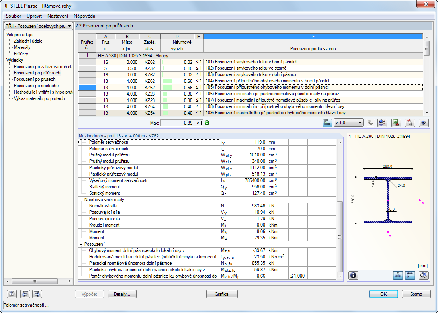Open the Nápověda menu

coord(84,16)
